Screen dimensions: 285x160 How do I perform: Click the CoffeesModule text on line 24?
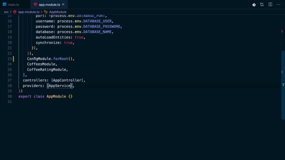point(41,64)
